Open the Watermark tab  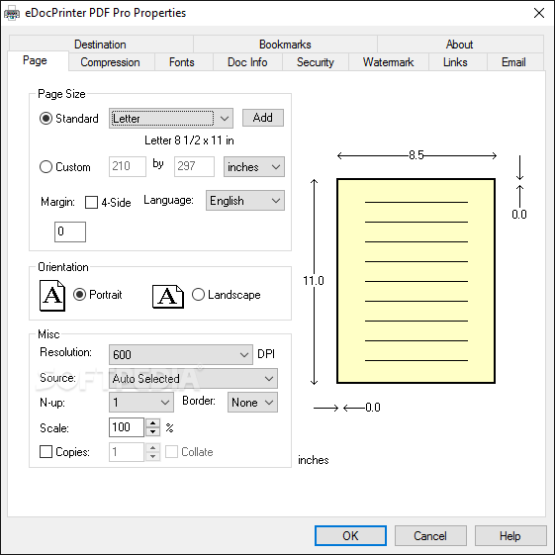(x=389, y=62)
